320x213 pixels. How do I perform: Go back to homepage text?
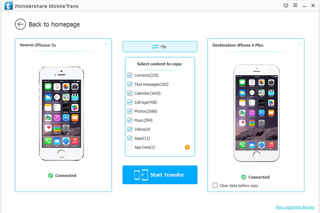click(x=54, y=24)
